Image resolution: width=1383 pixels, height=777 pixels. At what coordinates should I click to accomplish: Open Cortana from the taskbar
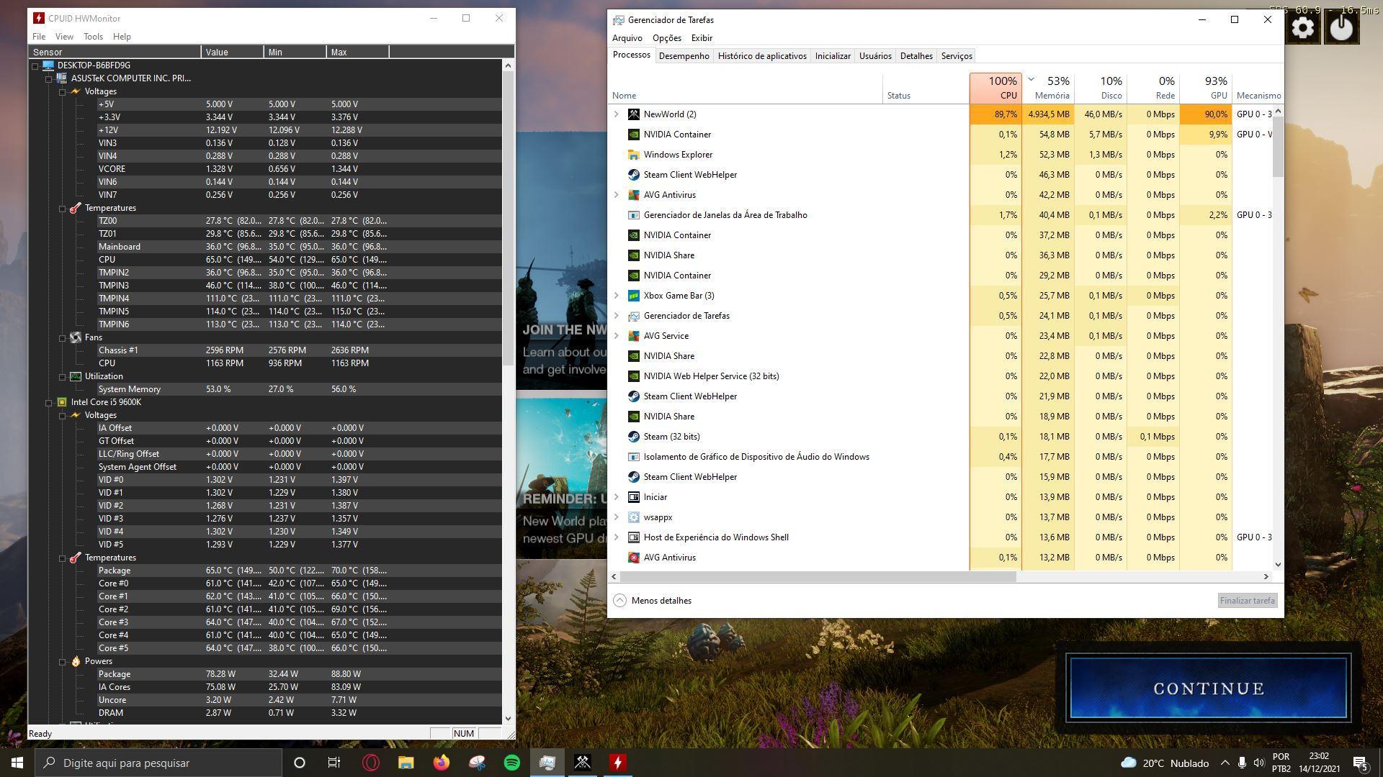[300, 763]
